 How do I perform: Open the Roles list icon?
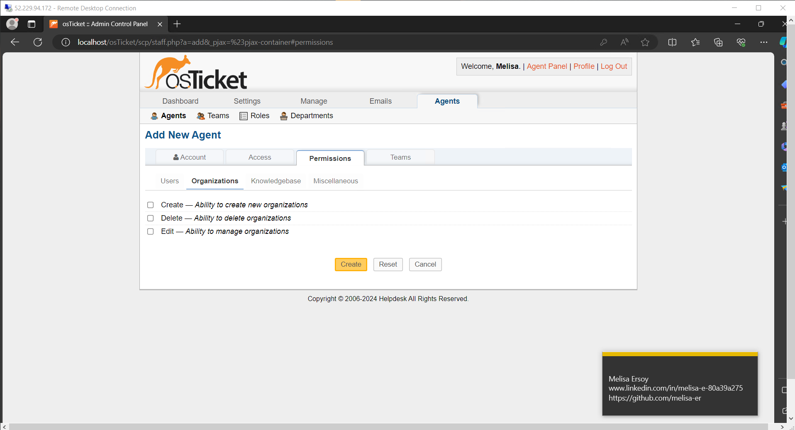pyautogui.click(x=244, y=116)
